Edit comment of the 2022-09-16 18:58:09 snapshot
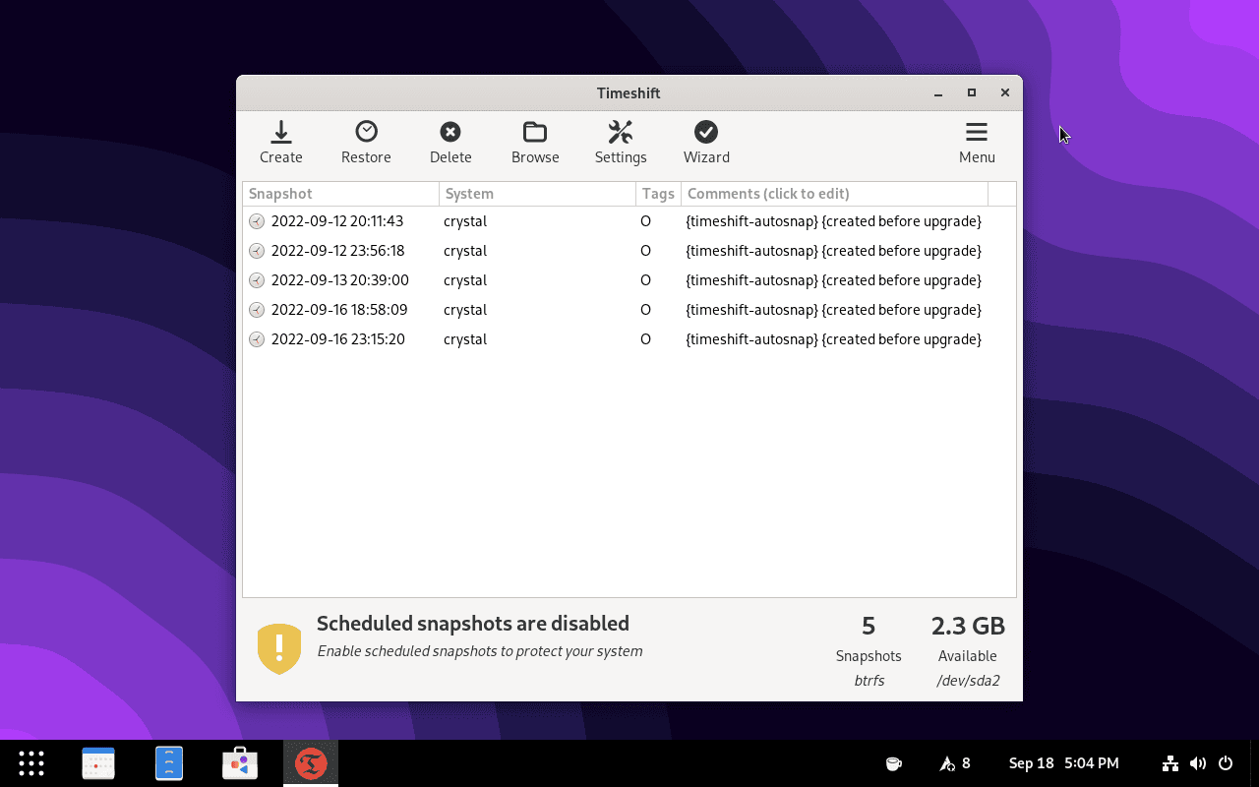This screenshot has width=1259, height=787. click(x=833, y=310)
